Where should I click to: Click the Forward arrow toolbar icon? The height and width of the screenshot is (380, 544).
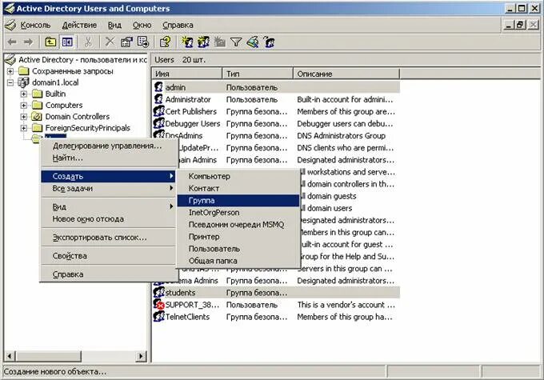[28, 42]
